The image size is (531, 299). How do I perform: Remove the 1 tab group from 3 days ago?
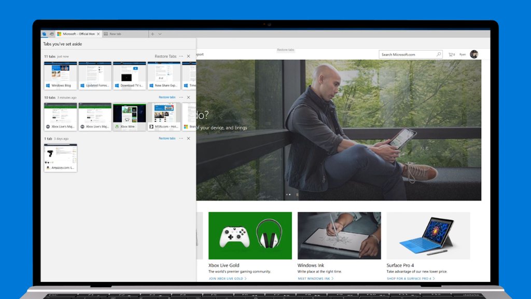coord(189,138)
